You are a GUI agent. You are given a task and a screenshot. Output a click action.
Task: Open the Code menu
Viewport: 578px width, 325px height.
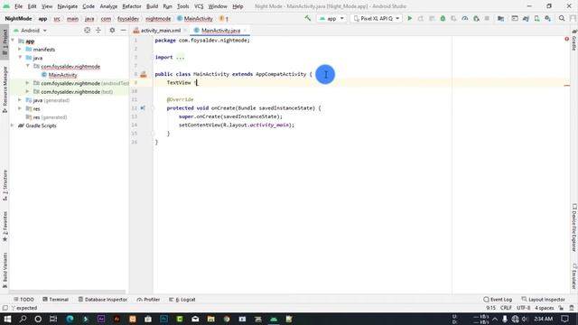click(89, 6)
